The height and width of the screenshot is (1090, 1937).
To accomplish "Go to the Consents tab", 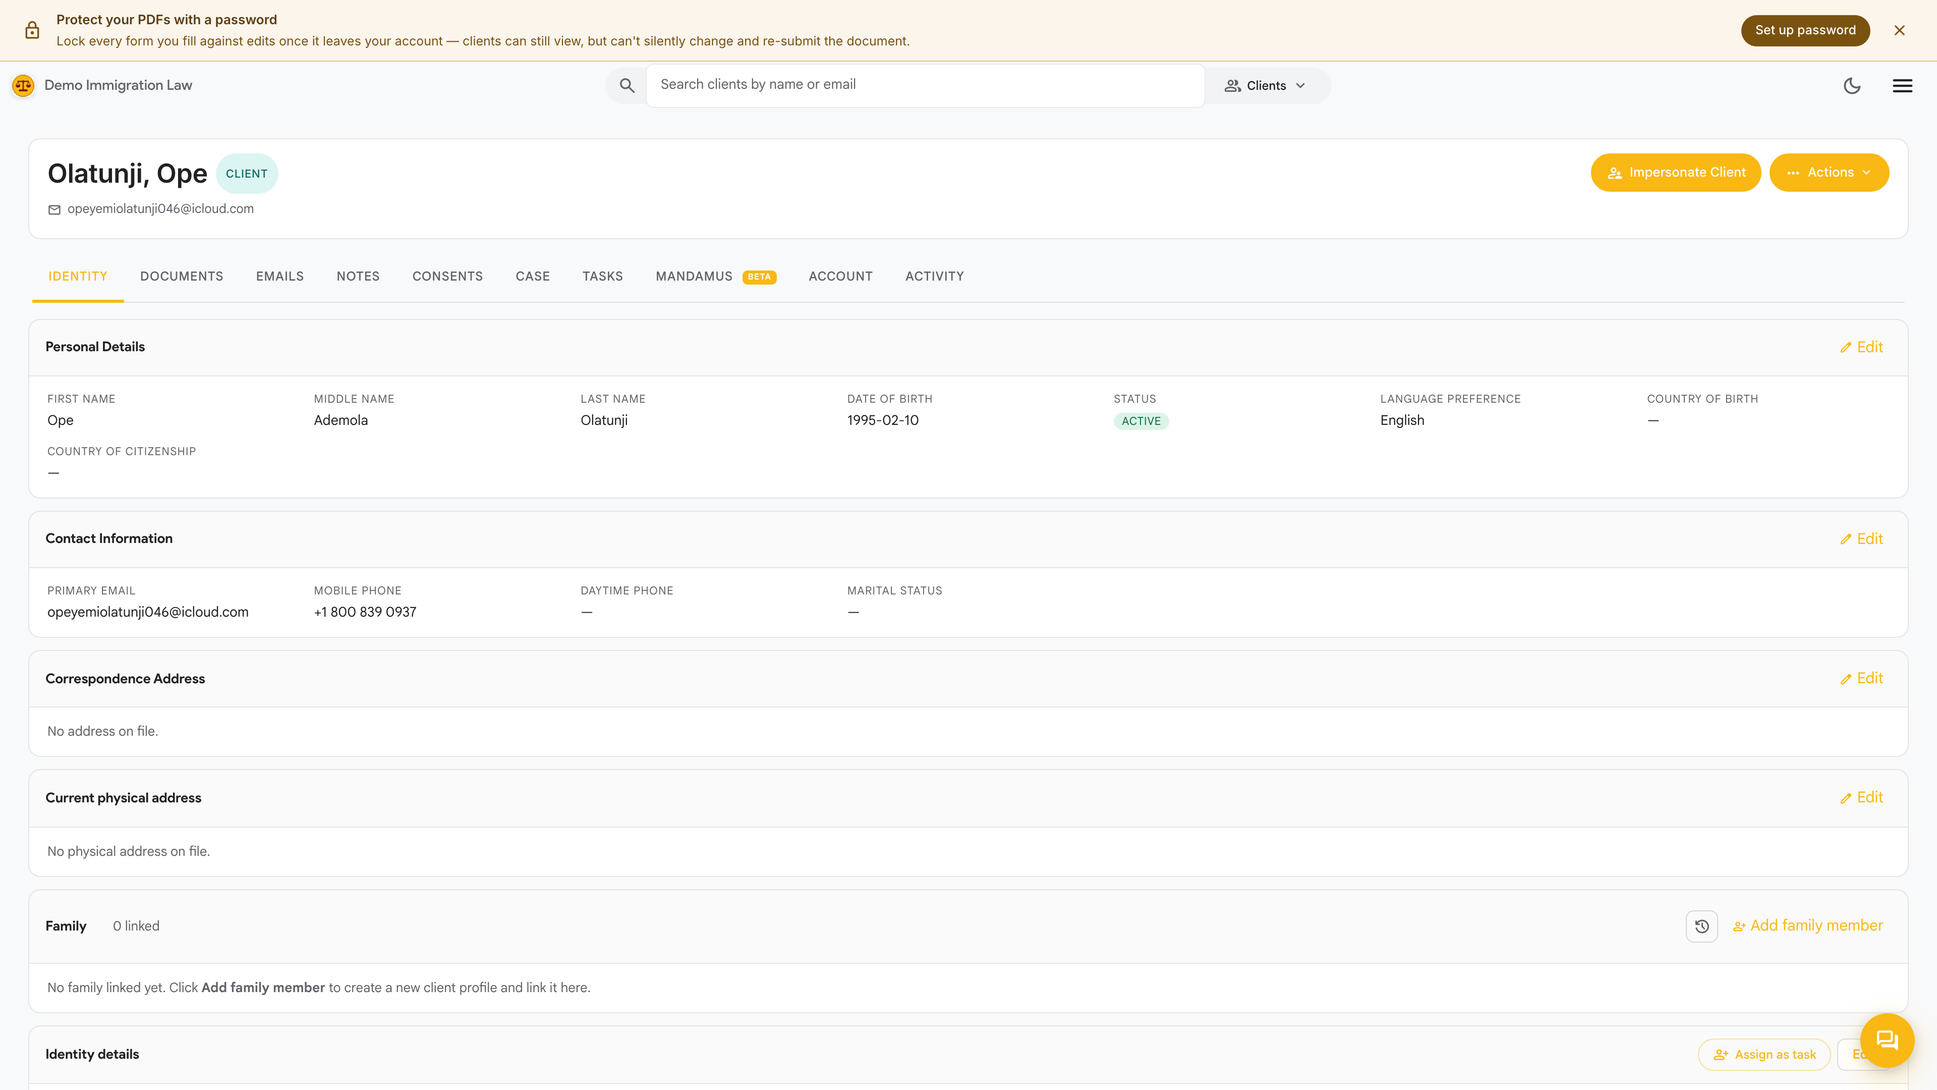I will [x=447, y=276].
